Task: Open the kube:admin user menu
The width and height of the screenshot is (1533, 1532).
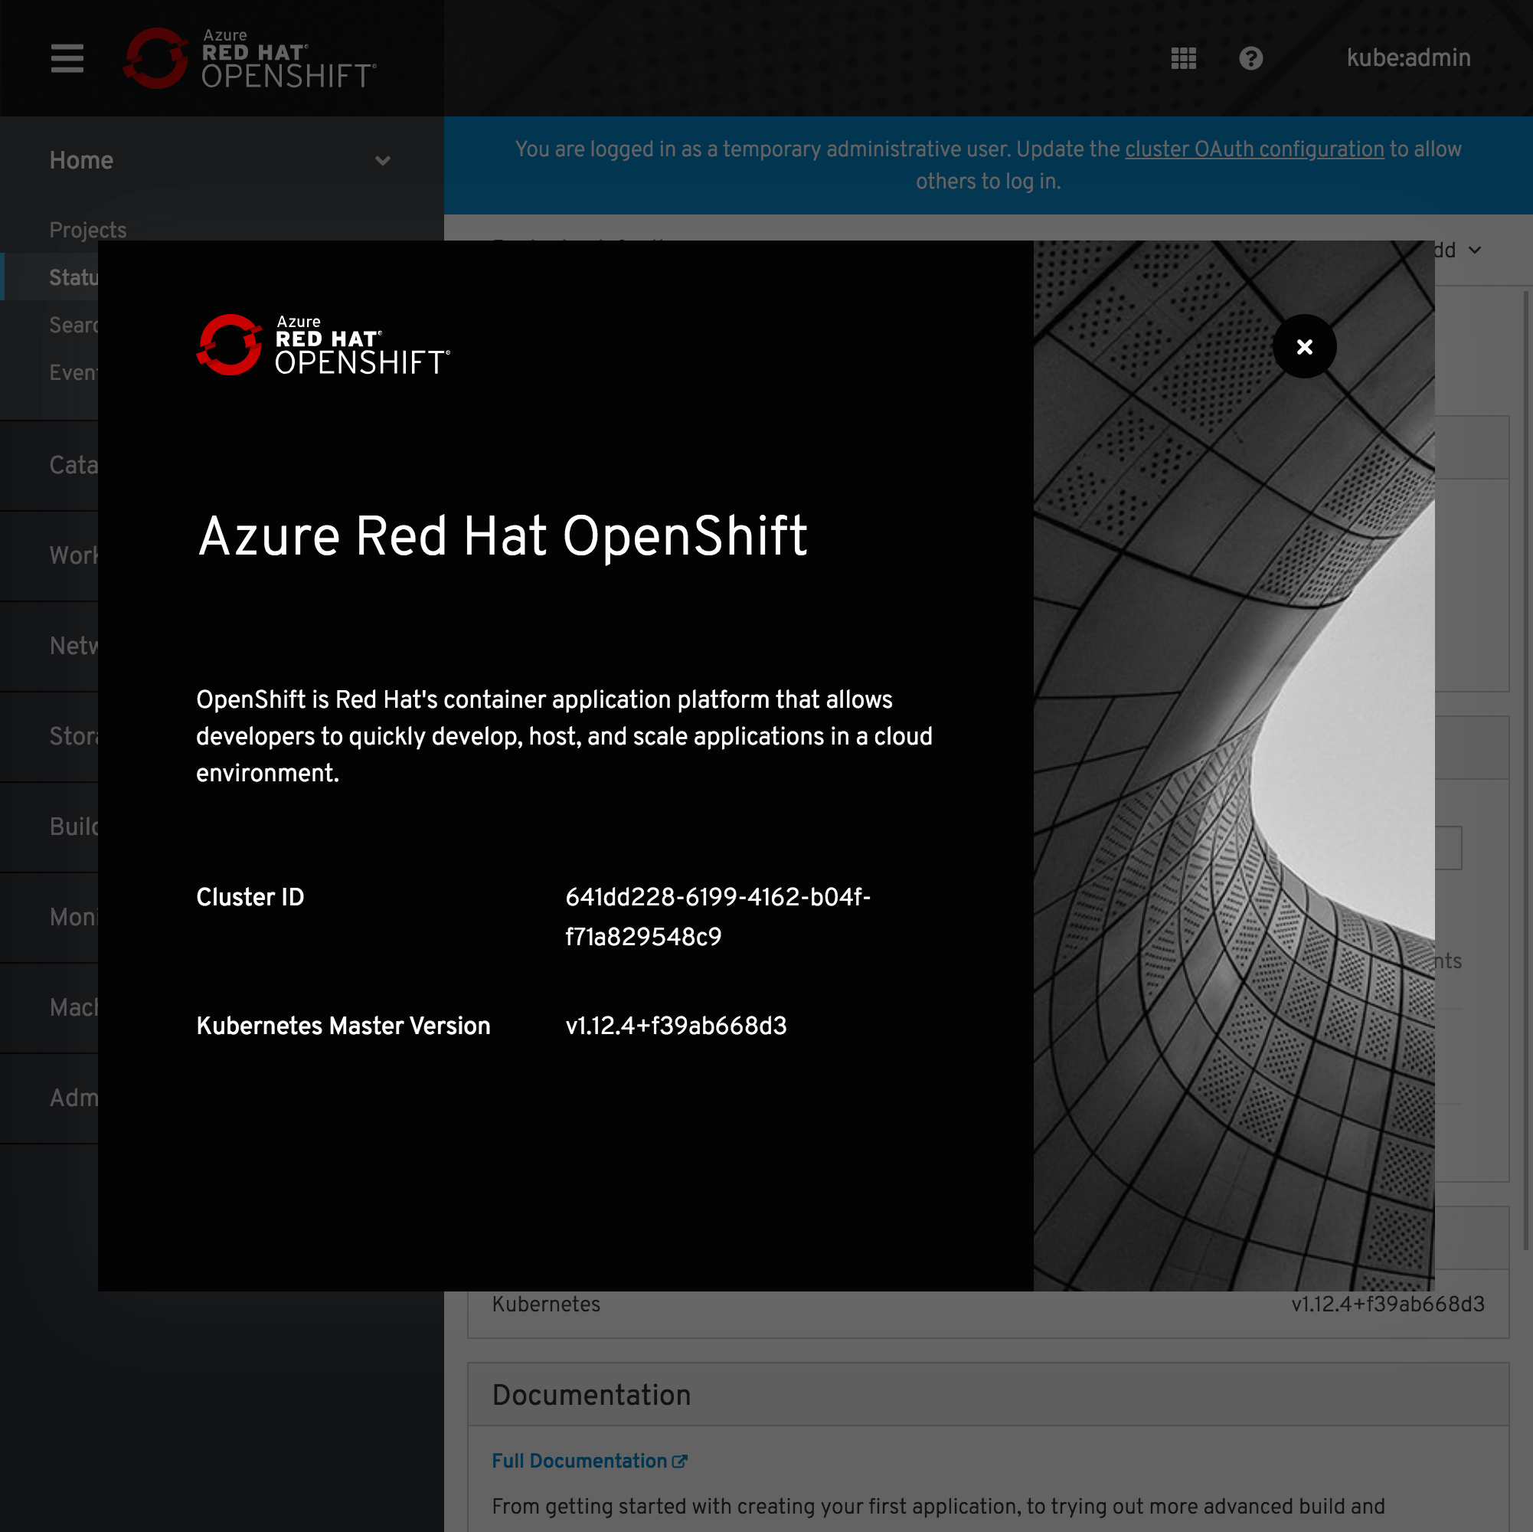Action: (x=1407, y=58)
